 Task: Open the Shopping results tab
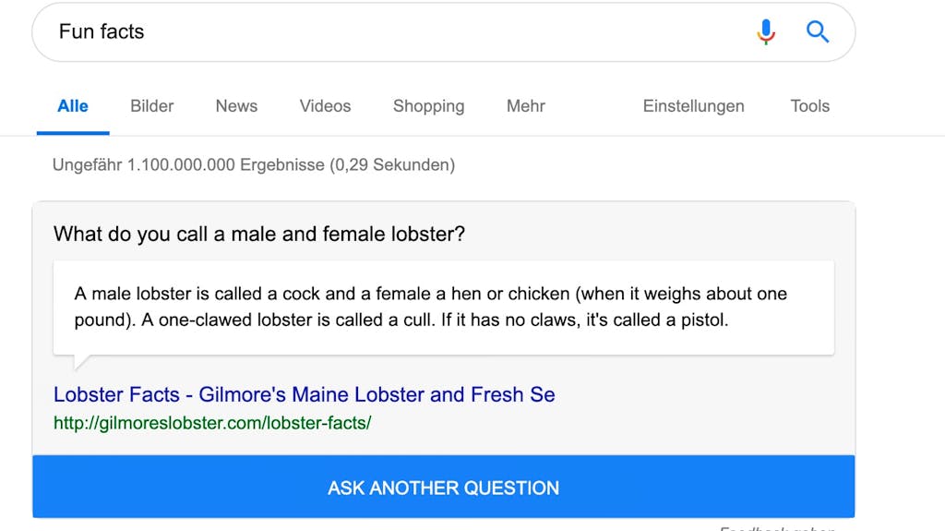(x=428, y=106)
